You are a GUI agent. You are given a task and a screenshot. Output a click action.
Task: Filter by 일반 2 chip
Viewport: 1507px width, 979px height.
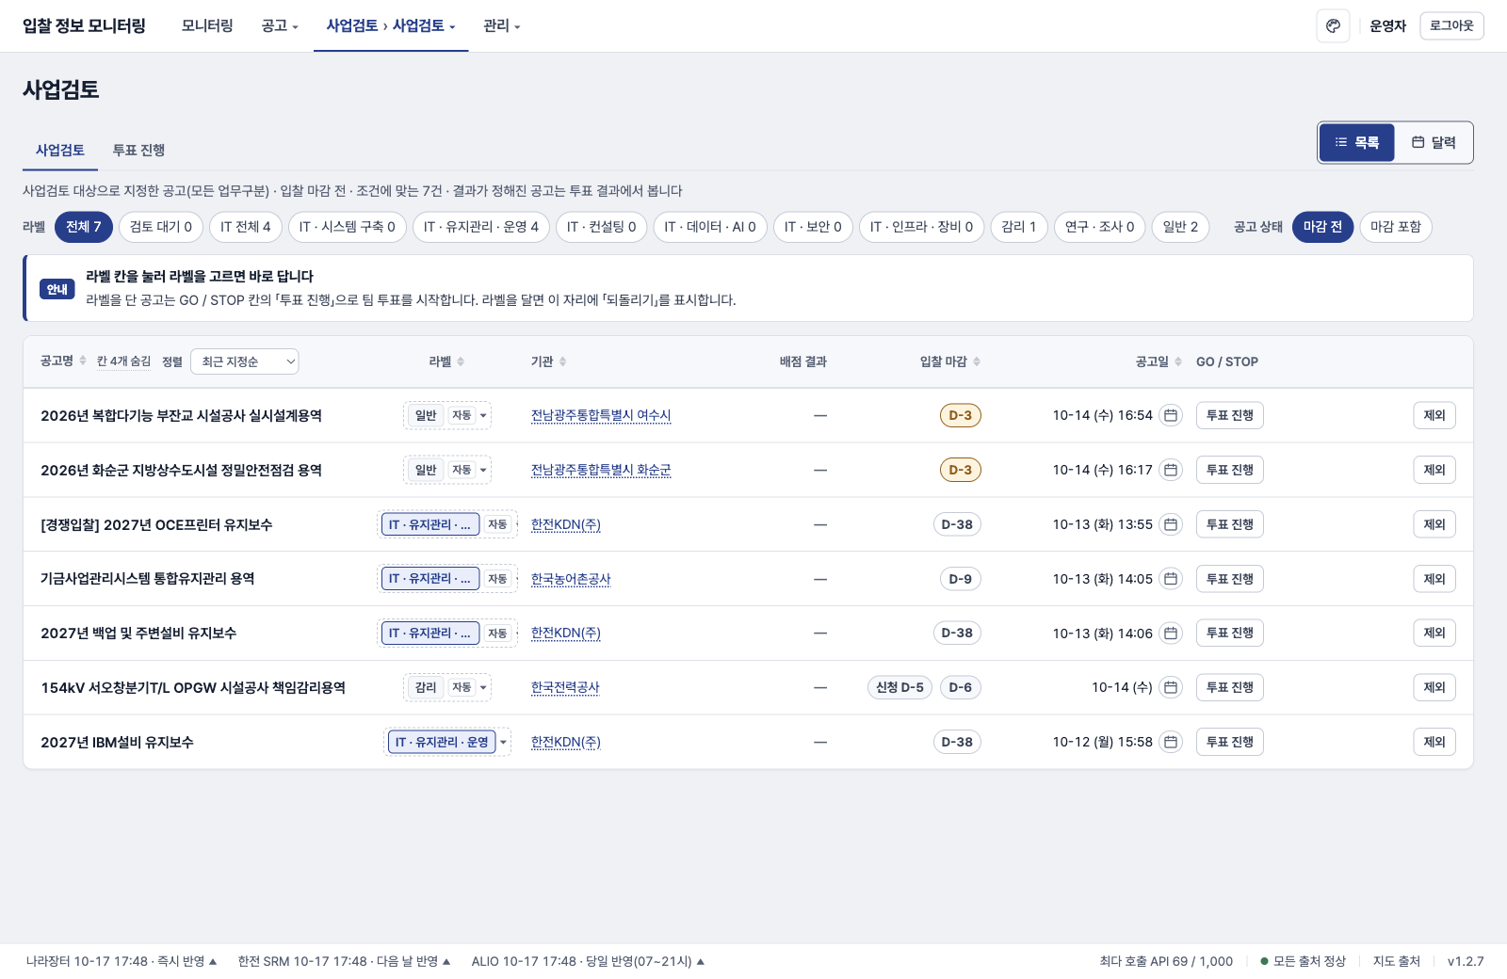[x=1180, y=227]
